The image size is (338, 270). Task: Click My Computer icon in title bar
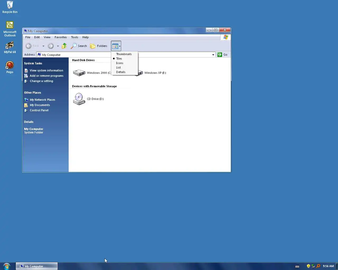25,31
